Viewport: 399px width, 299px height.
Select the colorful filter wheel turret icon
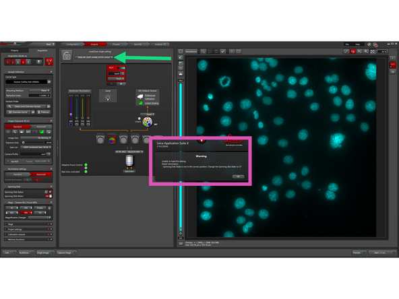point(148,122)
